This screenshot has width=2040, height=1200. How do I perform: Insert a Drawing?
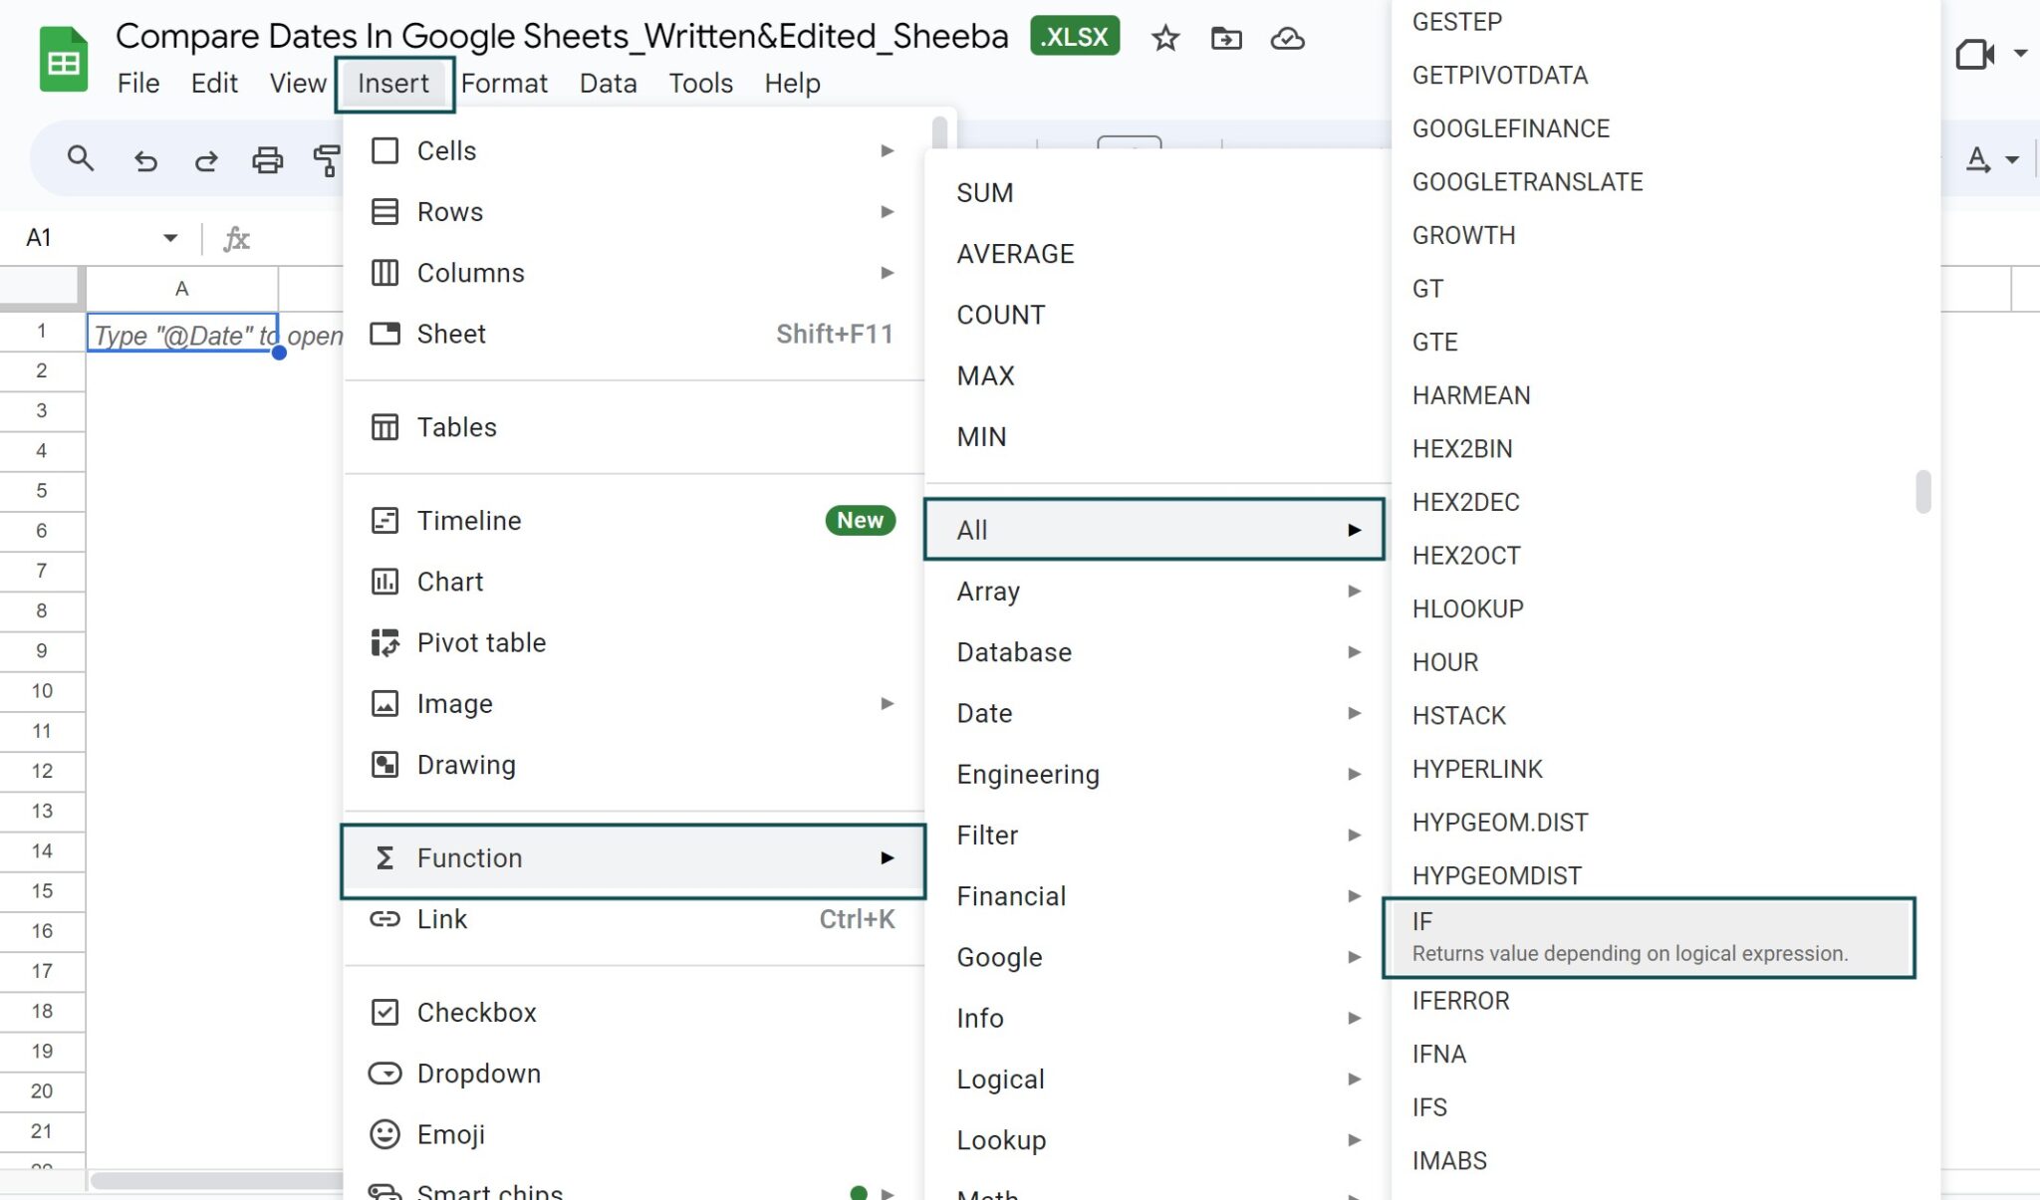634,764
